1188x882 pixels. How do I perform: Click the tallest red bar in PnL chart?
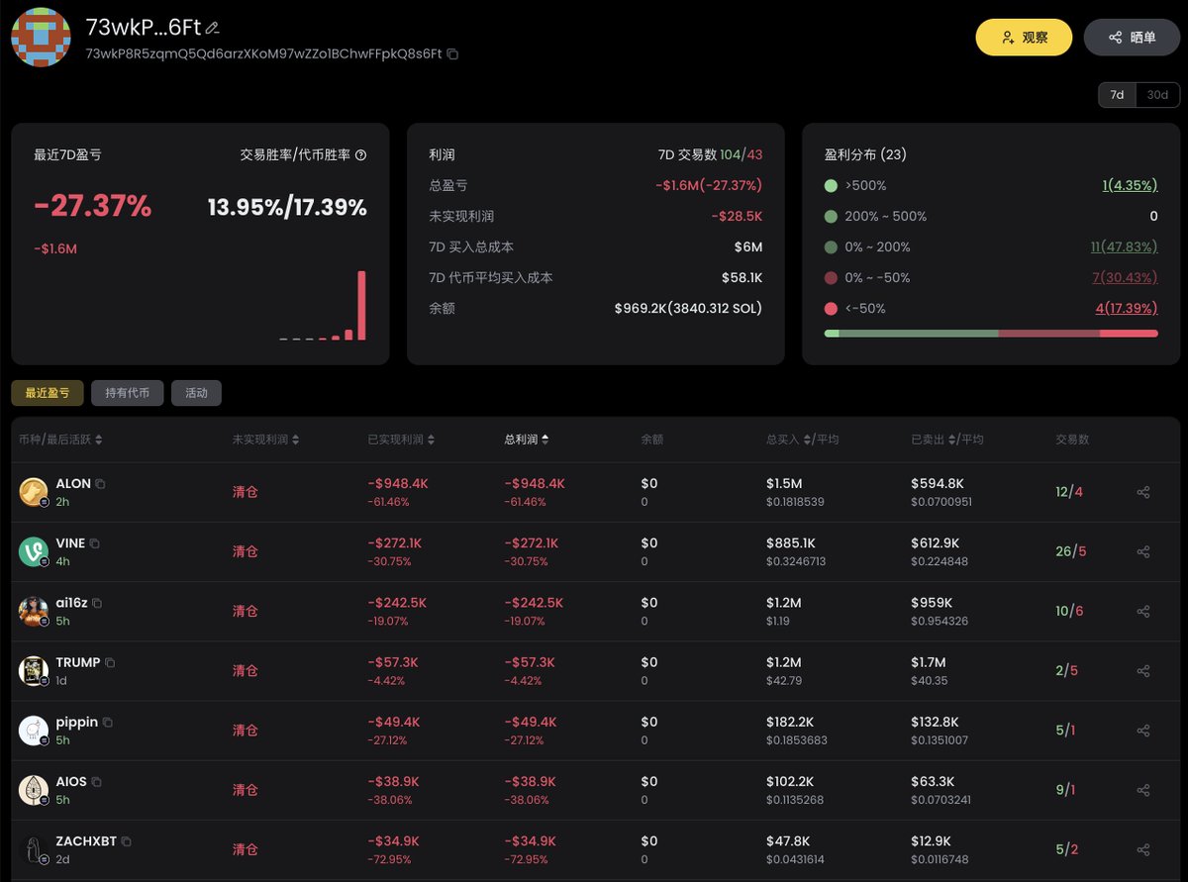[361, 305]
